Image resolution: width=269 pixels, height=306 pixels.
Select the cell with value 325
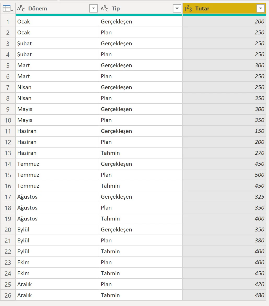click(224, 197)
